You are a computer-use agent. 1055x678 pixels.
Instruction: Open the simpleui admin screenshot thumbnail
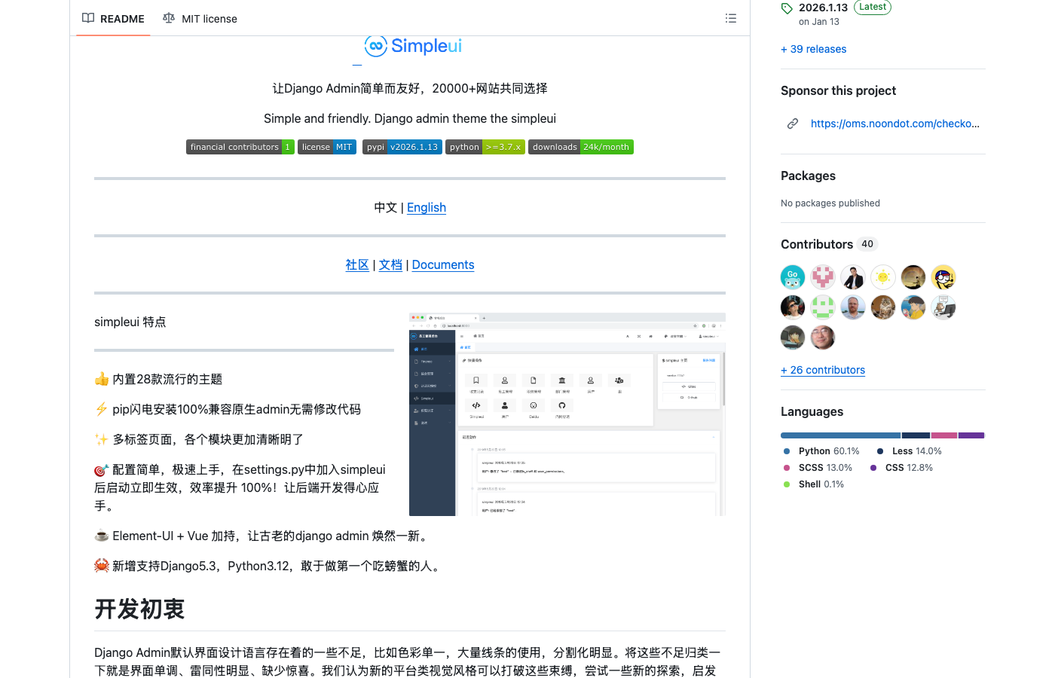[x=567, y=414]
